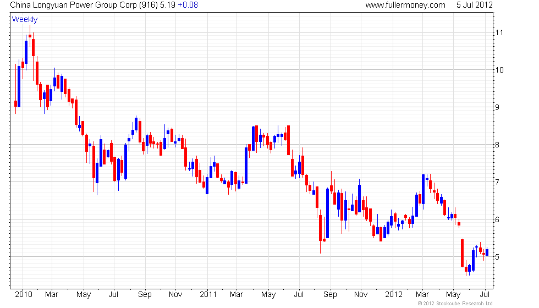Click the first Mar label after 2010
539x308 pixels.
point(52,295)
